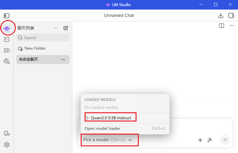This screenshot has width=238, height=153.
Task: Close the LM Studio window
Action: click(230, 4)
